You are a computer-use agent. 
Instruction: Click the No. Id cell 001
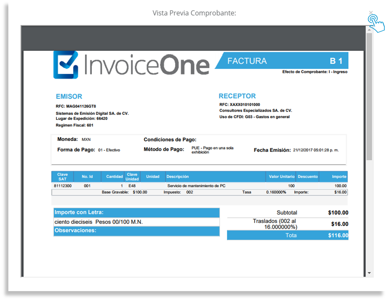87,186
